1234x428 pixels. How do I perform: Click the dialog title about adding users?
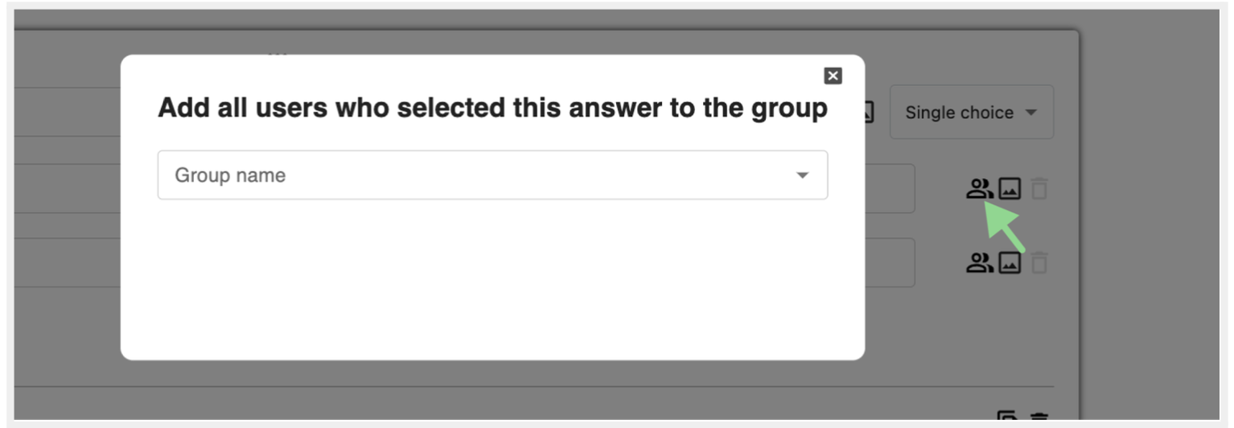[x=492, y=108]
